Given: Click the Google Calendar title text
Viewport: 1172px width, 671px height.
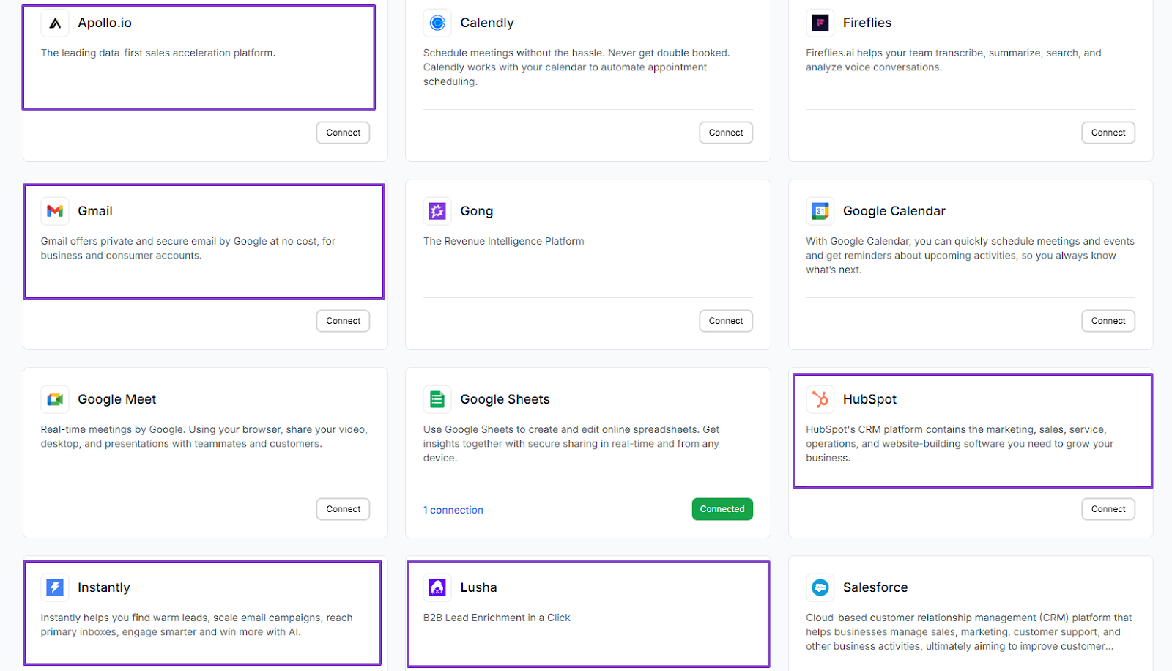Looking at the screenshot, I should click(894, 211).
